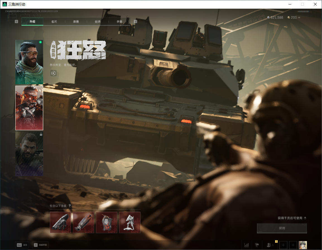322x250 pixels.
Task: Click the 使用 (Use) button
Action: [282, 228]
